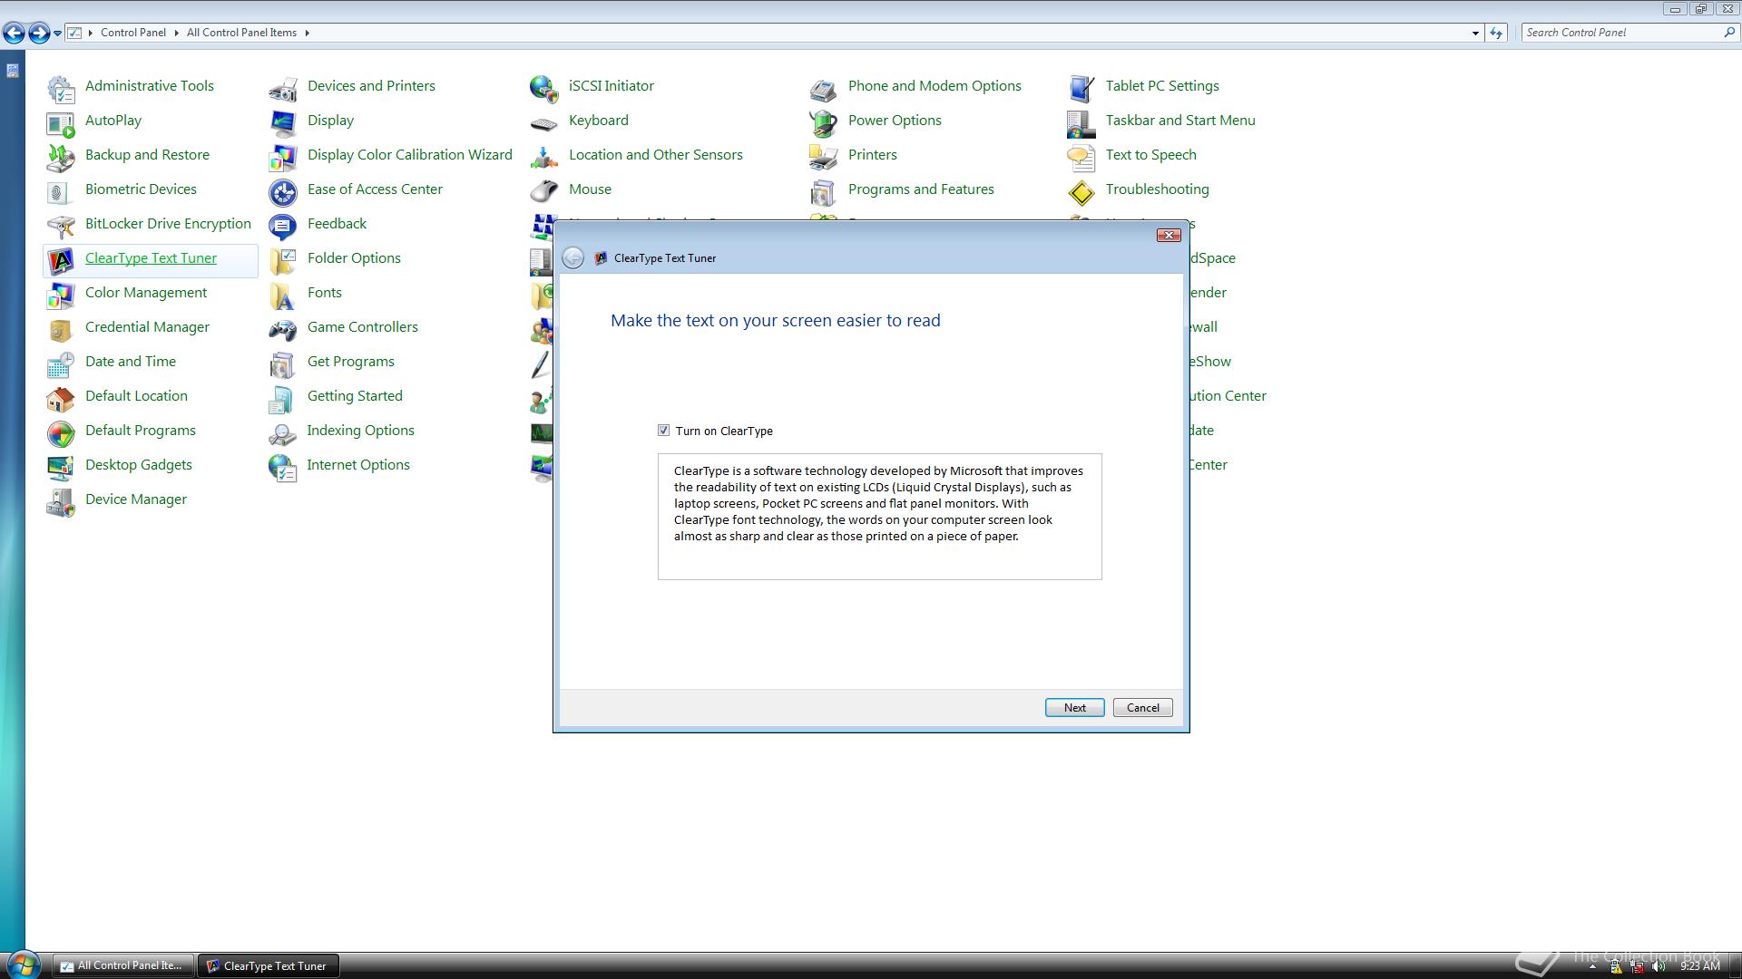Open the Troubleshooting yellow diamond icon

coord(1081,192)
